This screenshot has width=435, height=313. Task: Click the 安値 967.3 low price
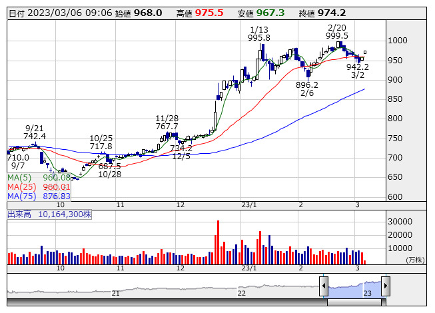pyautogui.click(x=261, y=13)
